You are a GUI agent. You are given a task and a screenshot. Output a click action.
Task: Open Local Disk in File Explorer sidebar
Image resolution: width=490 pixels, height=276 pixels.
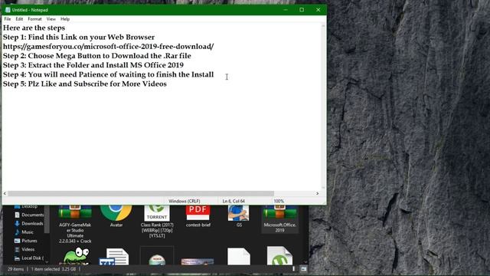tap(29, 258)
